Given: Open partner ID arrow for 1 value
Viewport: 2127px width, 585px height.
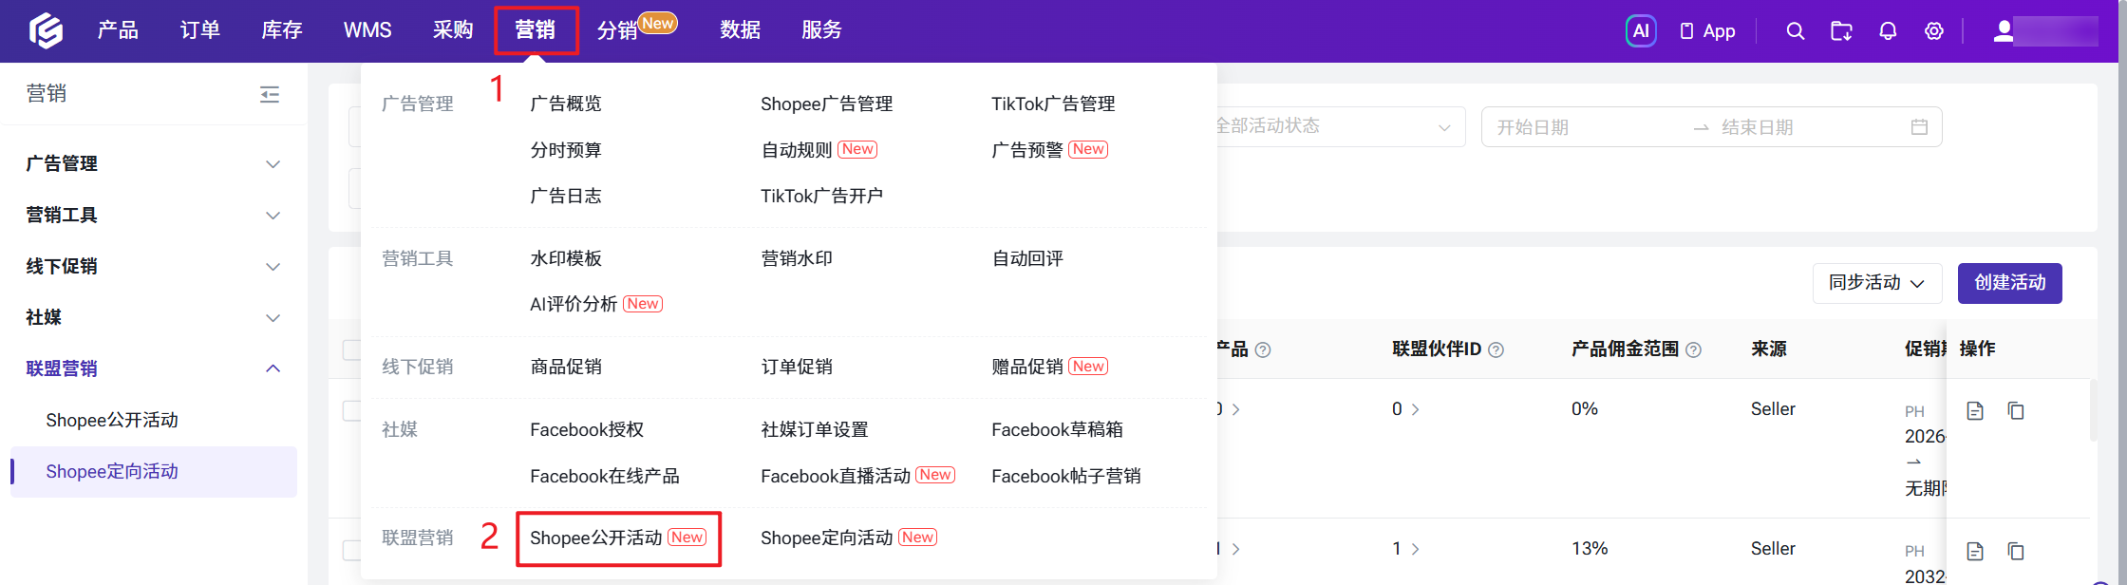Looking at the screenshot, I should (x=1416, y=549).
